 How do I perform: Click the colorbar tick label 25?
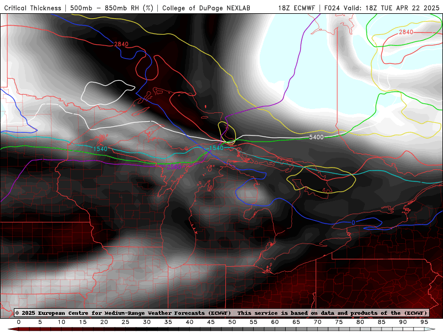coord(126,322)
